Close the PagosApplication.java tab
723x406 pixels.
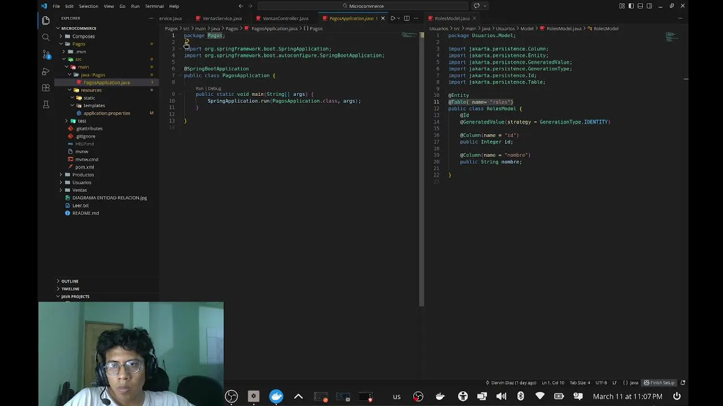(383, 18)
